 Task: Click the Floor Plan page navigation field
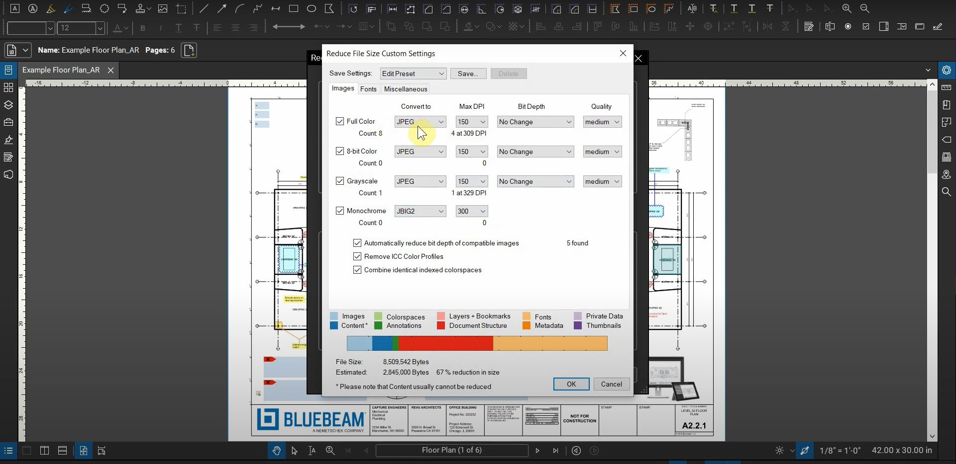pos(452,451)
